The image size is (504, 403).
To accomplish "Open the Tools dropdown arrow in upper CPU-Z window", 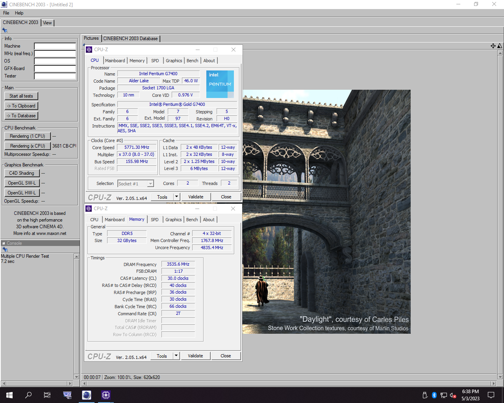I will (176, 197).
